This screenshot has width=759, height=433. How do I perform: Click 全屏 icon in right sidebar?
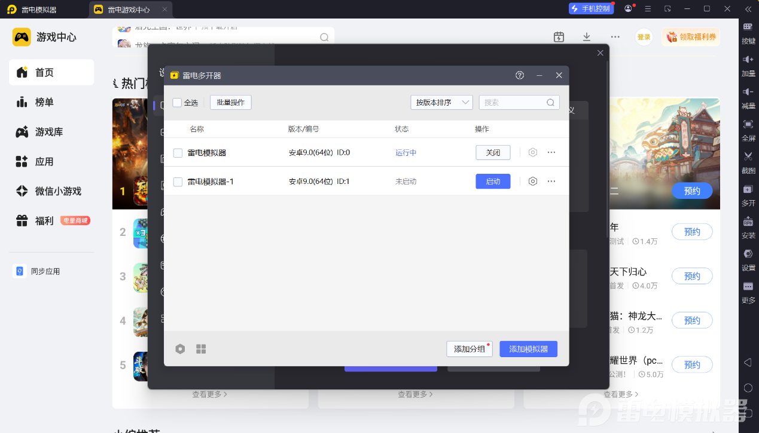tap(748, 124)
